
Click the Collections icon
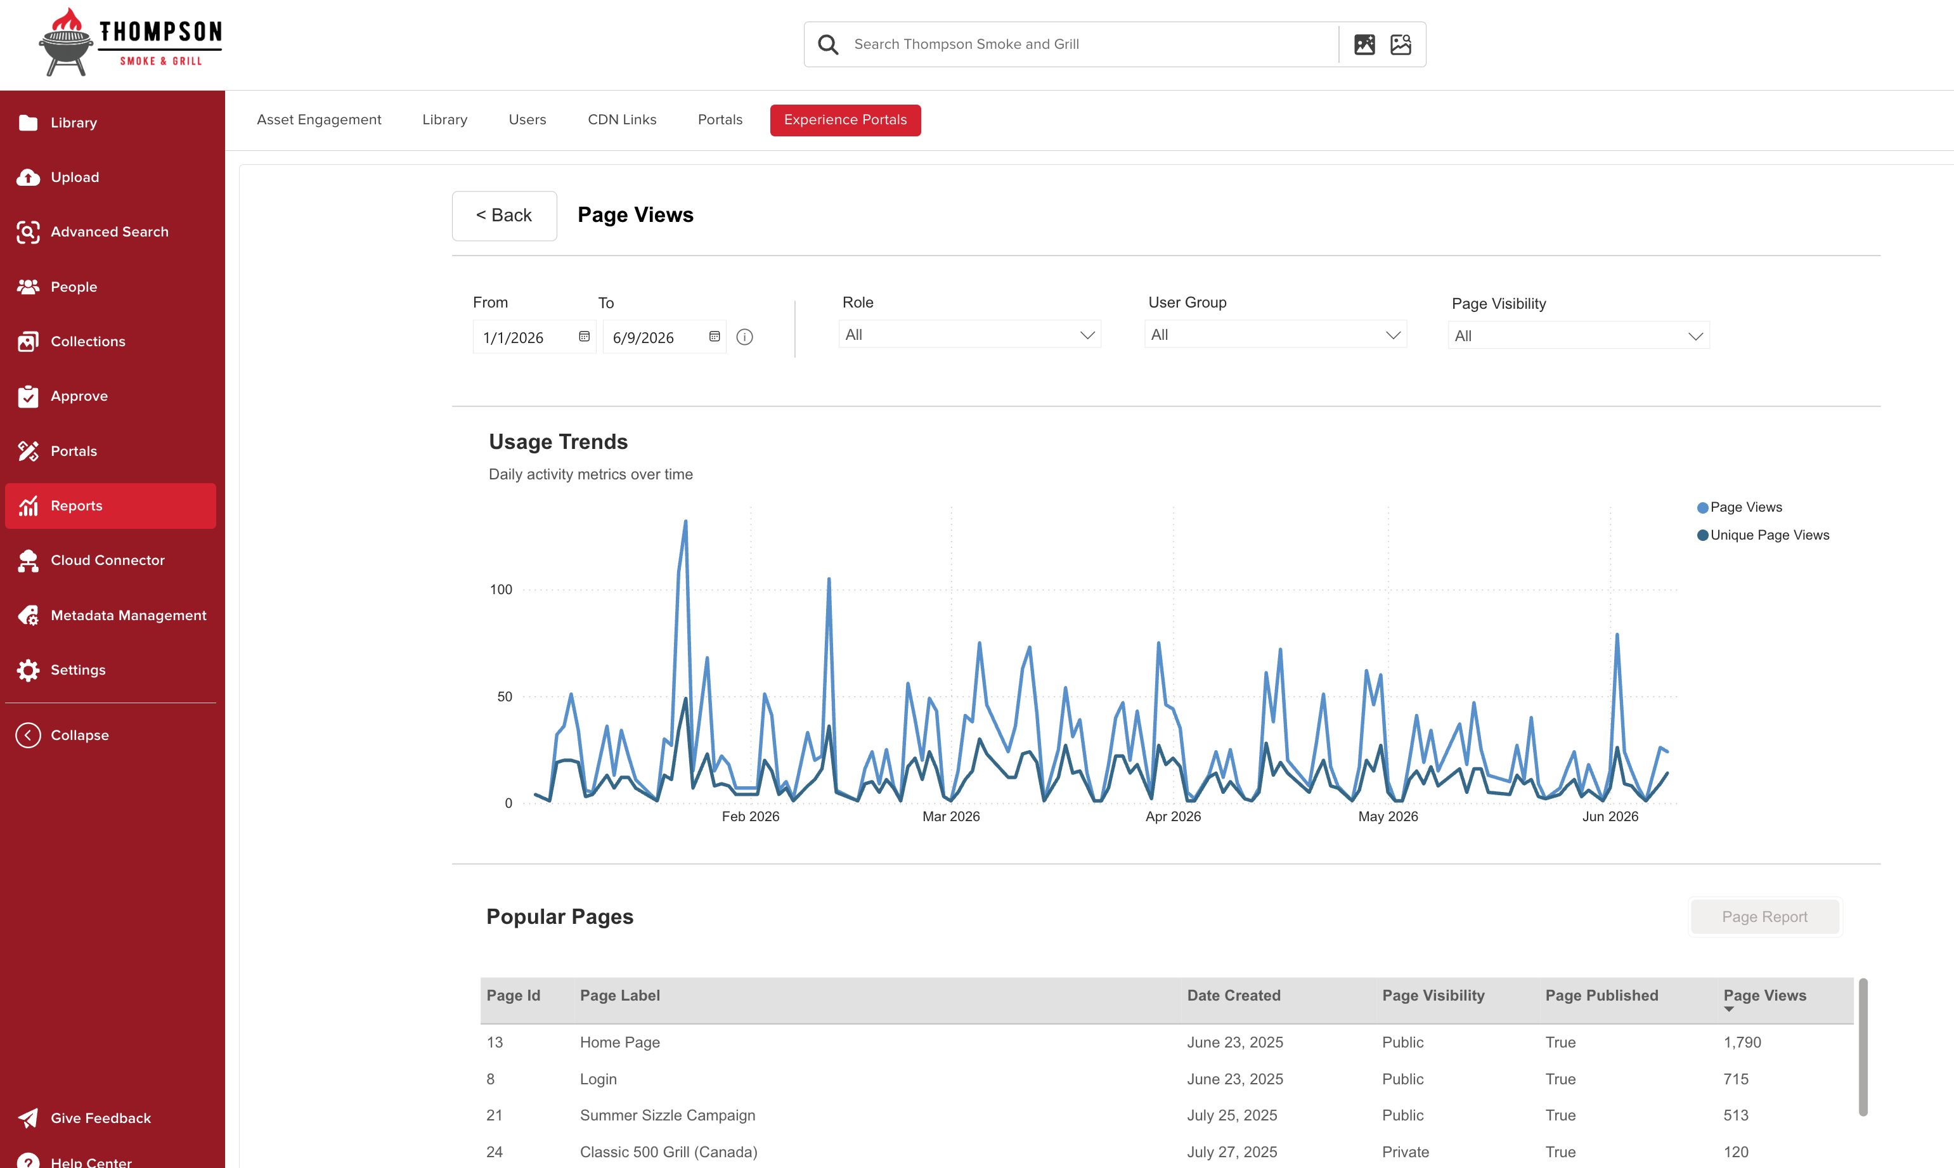[x=29, y=342]
